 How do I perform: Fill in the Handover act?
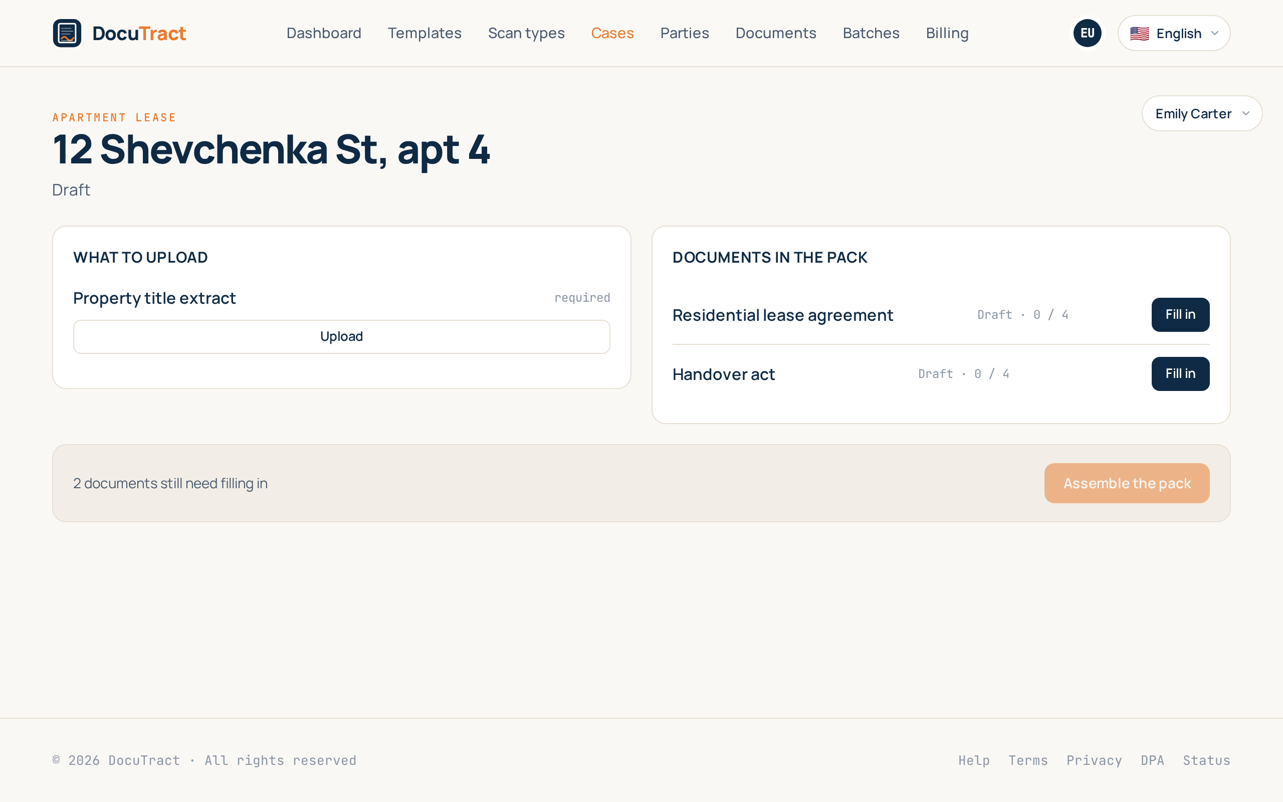point(1180,374)
